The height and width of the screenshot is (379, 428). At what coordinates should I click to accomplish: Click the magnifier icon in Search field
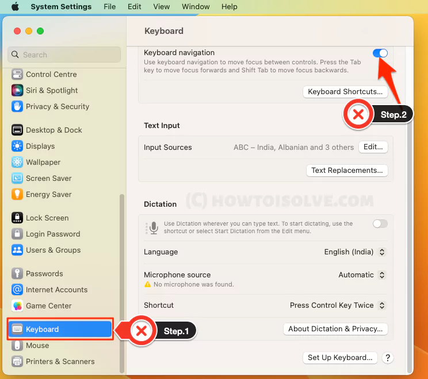point(15,55)
